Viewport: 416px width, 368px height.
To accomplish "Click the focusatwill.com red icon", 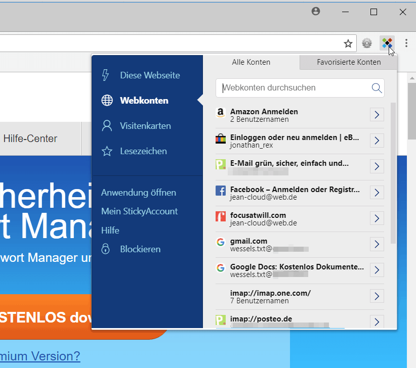I will pos(221,216).
